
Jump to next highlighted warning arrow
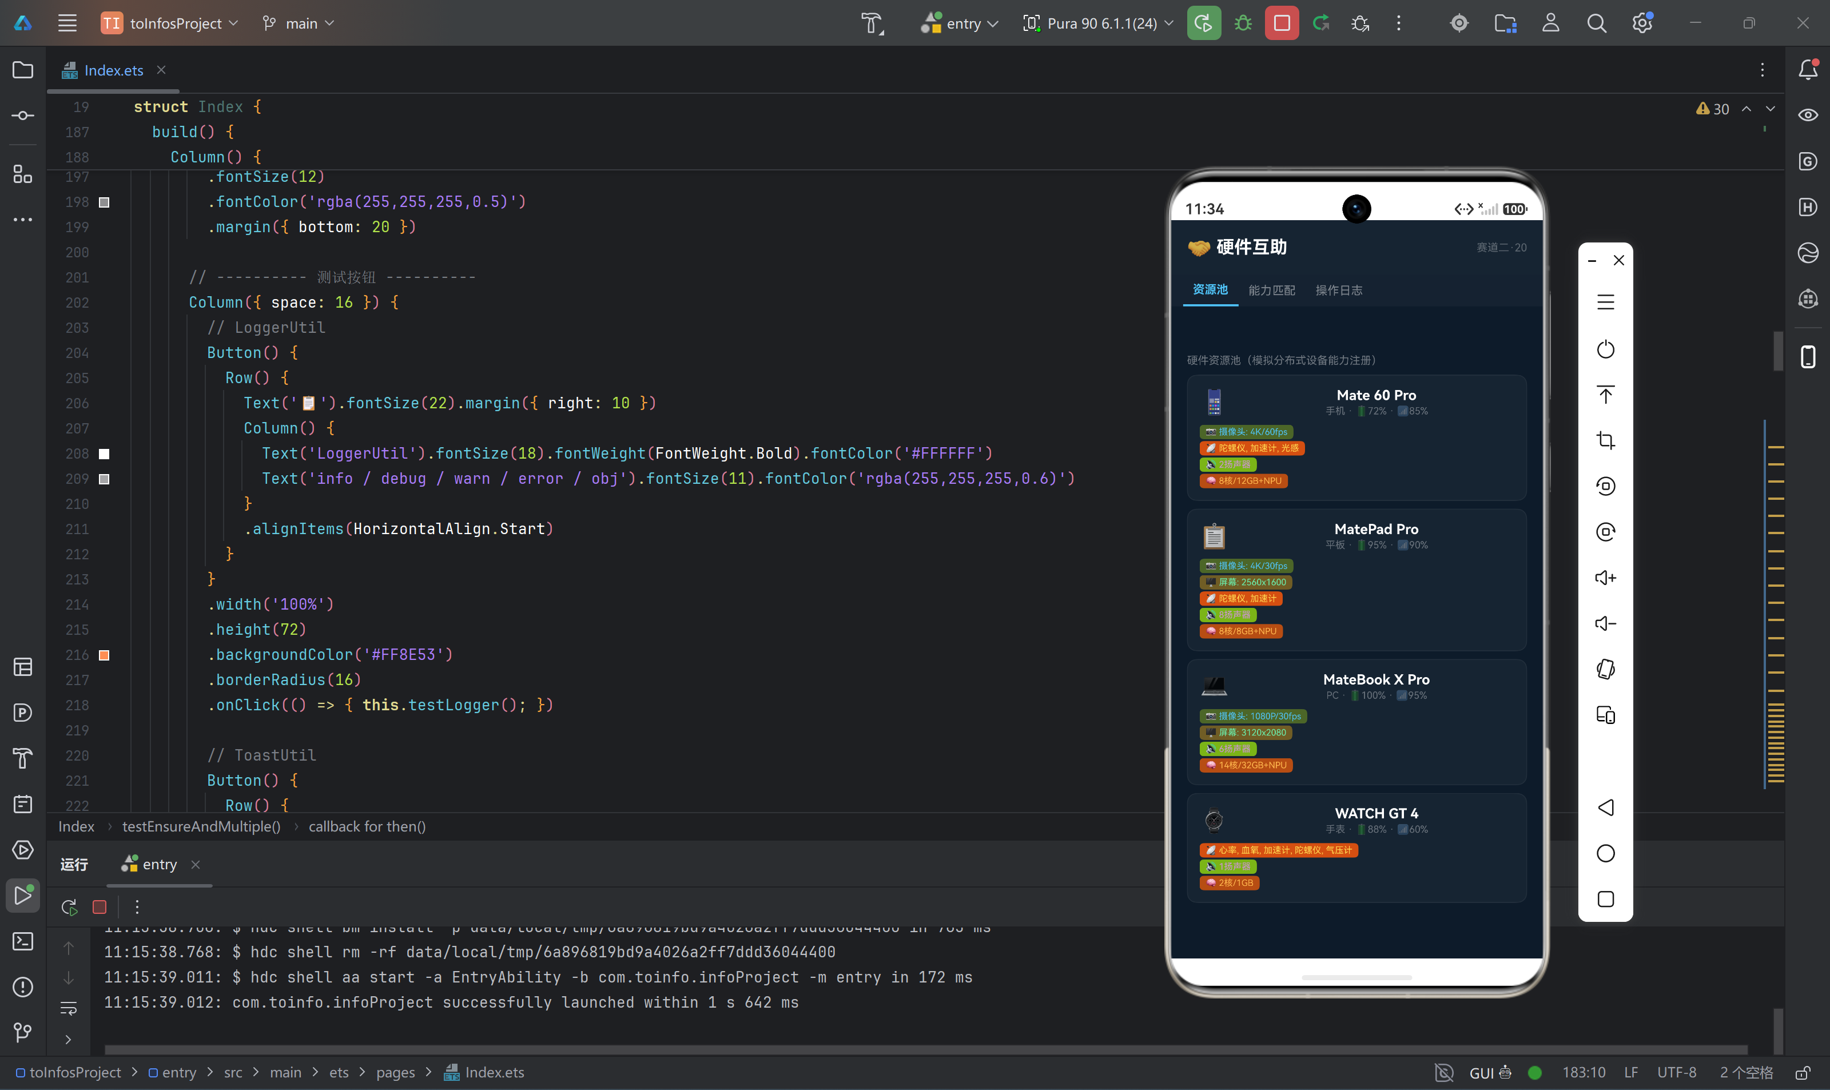click(x=1771, y=109)
